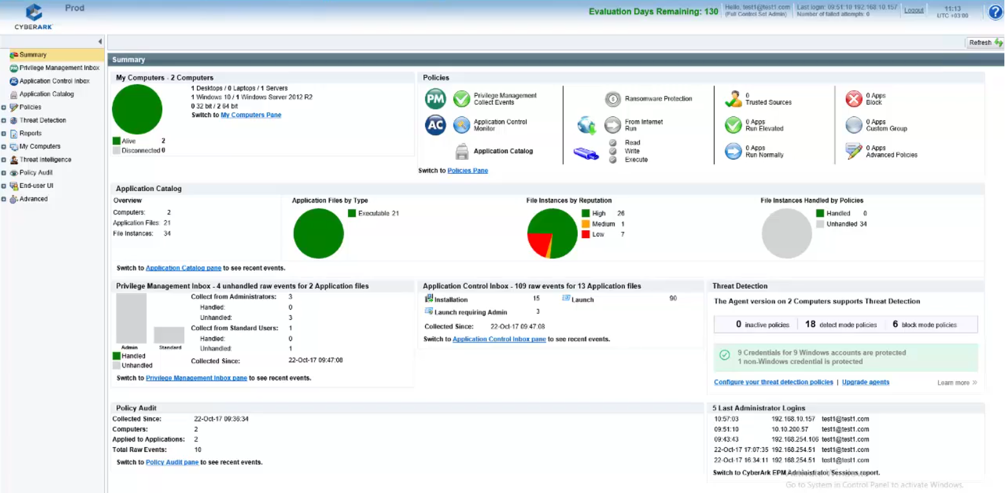Click the red Block apps icon
The image size is (1005, 493).
coord(854,99)
